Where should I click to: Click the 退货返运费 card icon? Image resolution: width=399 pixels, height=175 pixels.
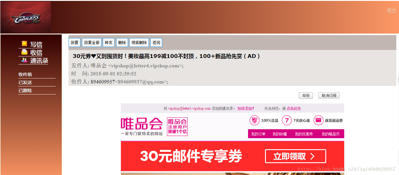(318, 120)
